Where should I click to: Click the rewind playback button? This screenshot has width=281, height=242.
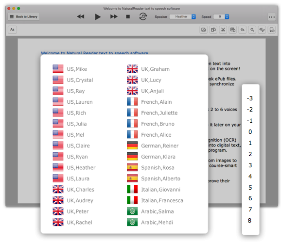pyautogui.click(x=81, y=16)
